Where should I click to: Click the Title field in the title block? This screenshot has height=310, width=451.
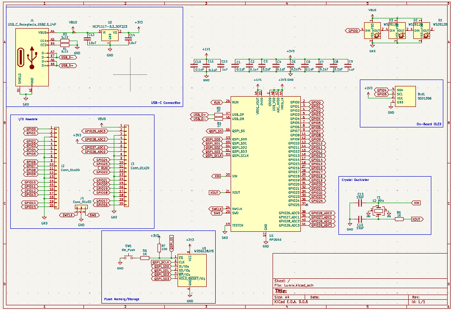click(280, 291)
